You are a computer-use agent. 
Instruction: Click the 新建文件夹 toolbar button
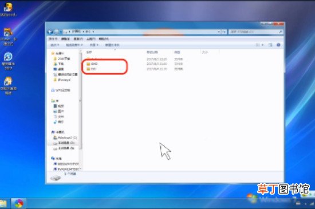pos(112,45)
